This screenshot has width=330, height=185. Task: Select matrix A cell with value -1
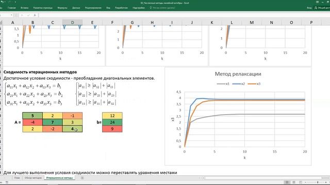72,116
